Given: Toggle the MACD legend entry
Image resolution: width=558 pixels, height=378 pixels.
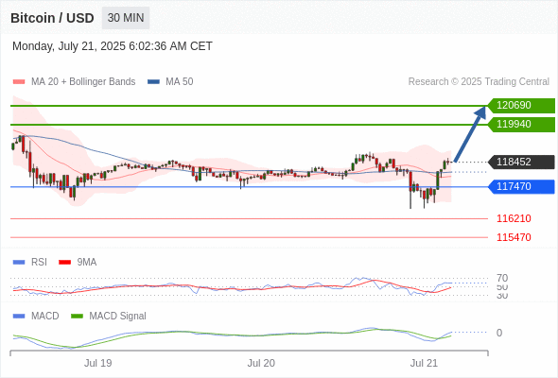Looking at the screenshot, I should pos(36,316).
